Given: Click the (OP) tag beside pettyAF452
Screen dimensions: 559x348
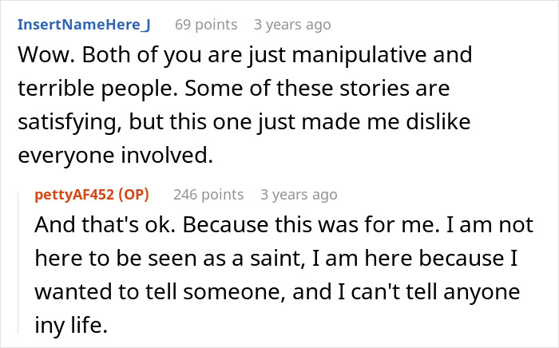Looking at the screenshot, I should click(x=133, y=195).
